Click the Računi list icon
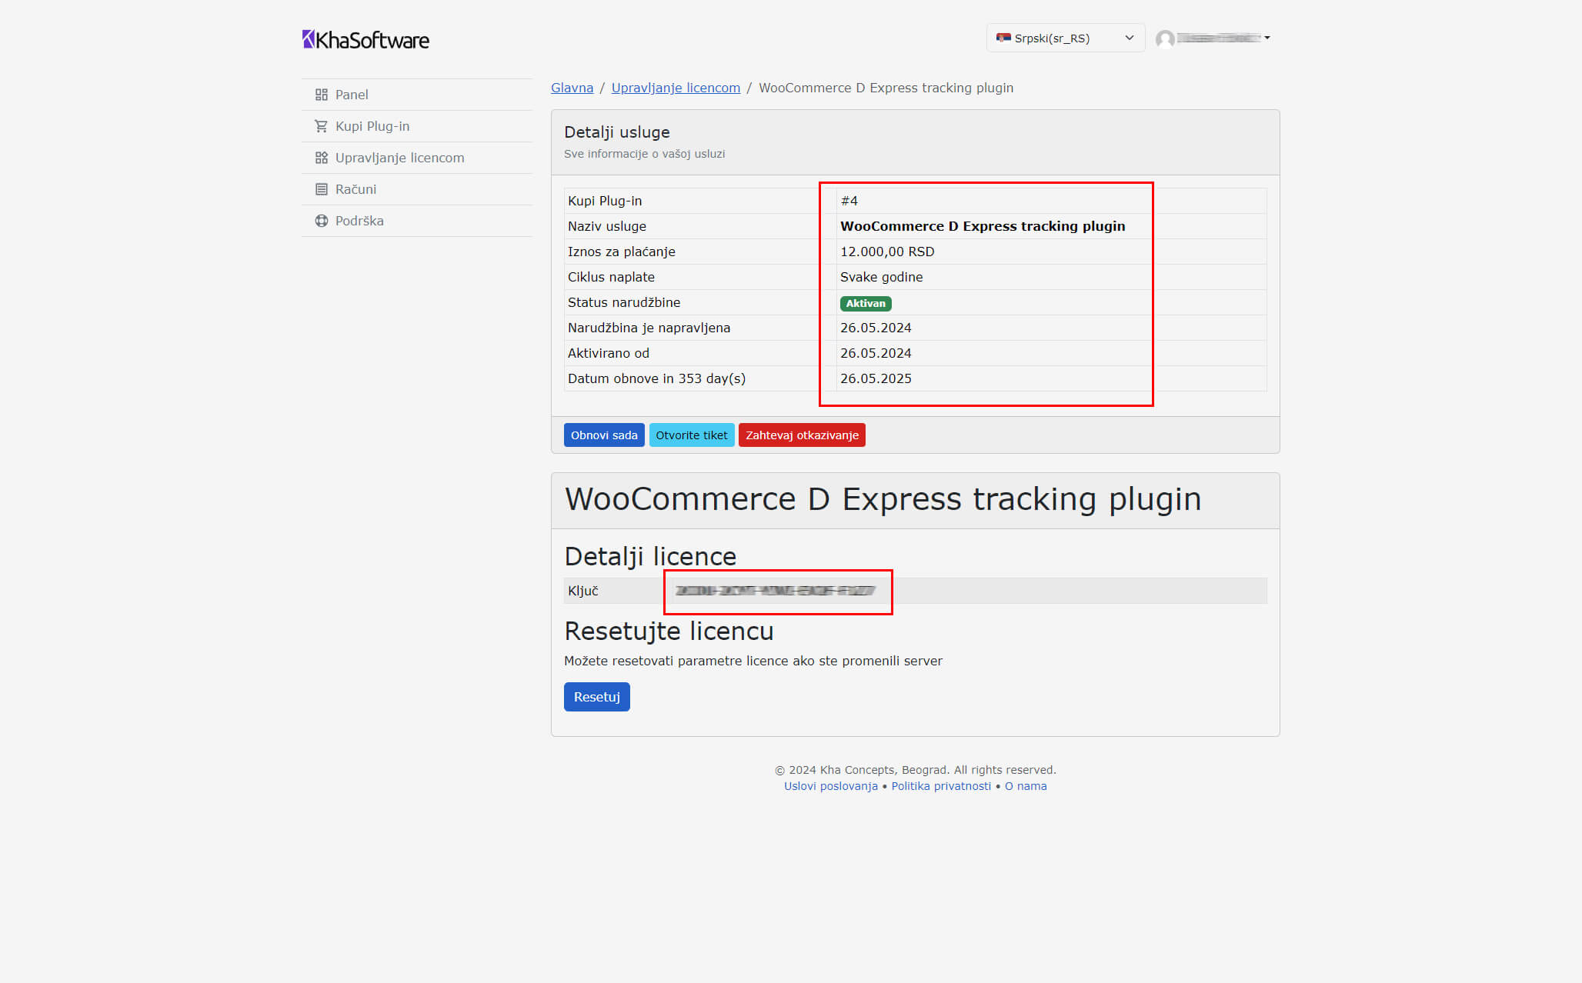The height and width of the screenshot is (983, 1582). [x=322, y=189]
